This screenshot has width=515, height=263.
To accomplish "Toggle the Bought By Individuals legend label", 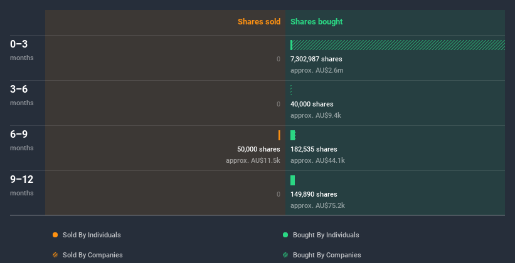I will click(x=326, y=235).
